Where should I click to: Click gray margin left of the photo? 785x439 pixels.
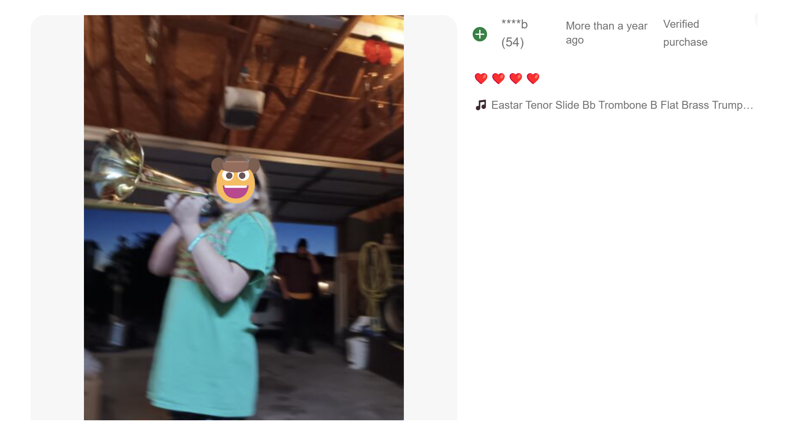(x=57, y=218)
